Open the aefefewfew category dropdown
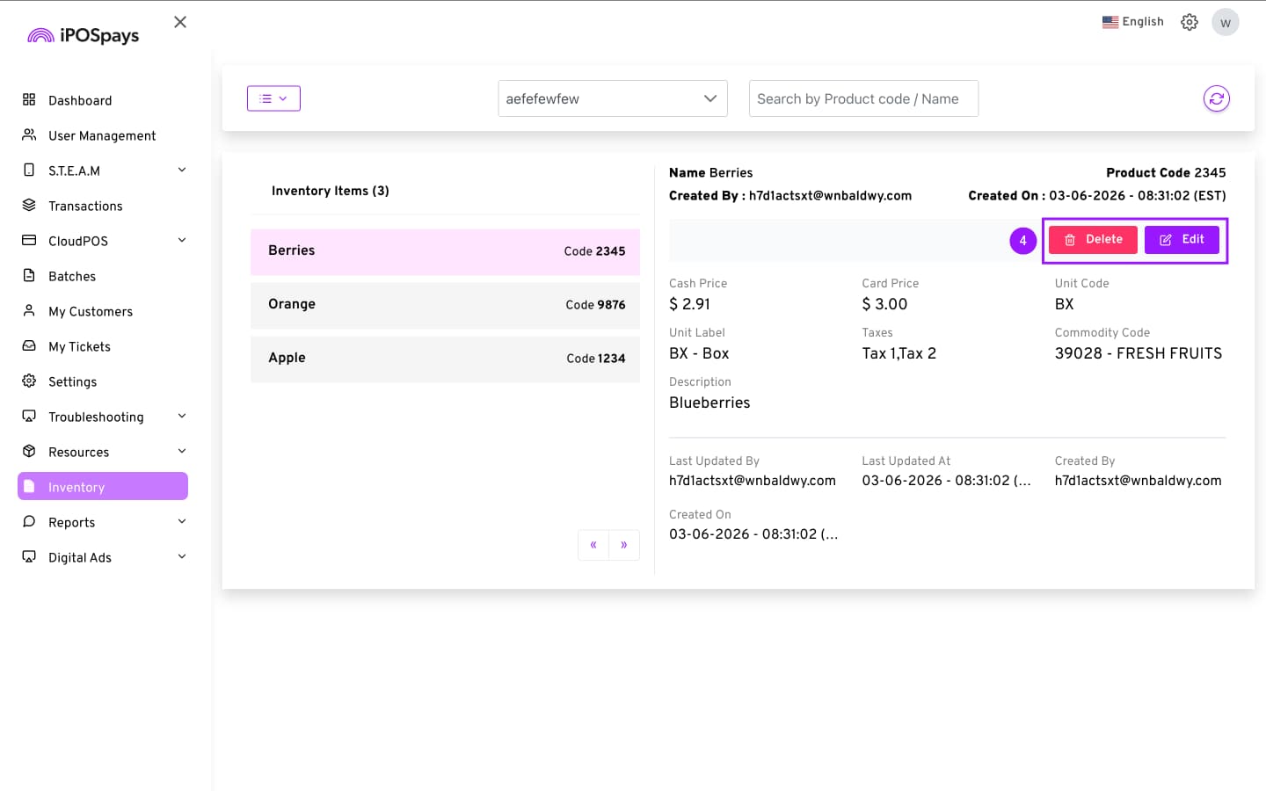The height and width of the screenshot is (791, 1266). [612, 98]
